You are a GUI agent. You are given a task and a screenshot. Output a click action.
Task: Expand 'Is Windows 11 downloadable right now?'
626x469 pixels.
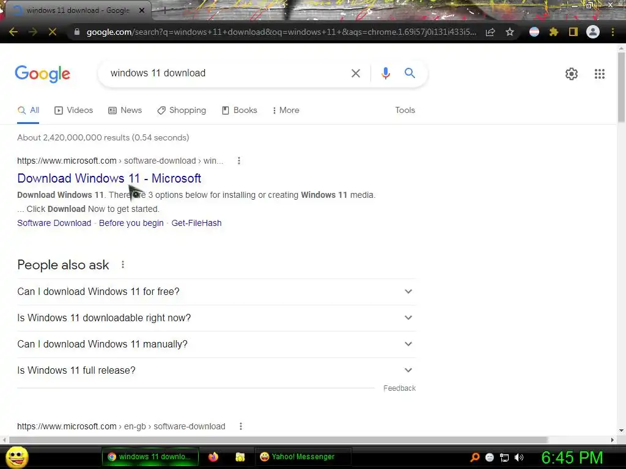tap(216, 318)
